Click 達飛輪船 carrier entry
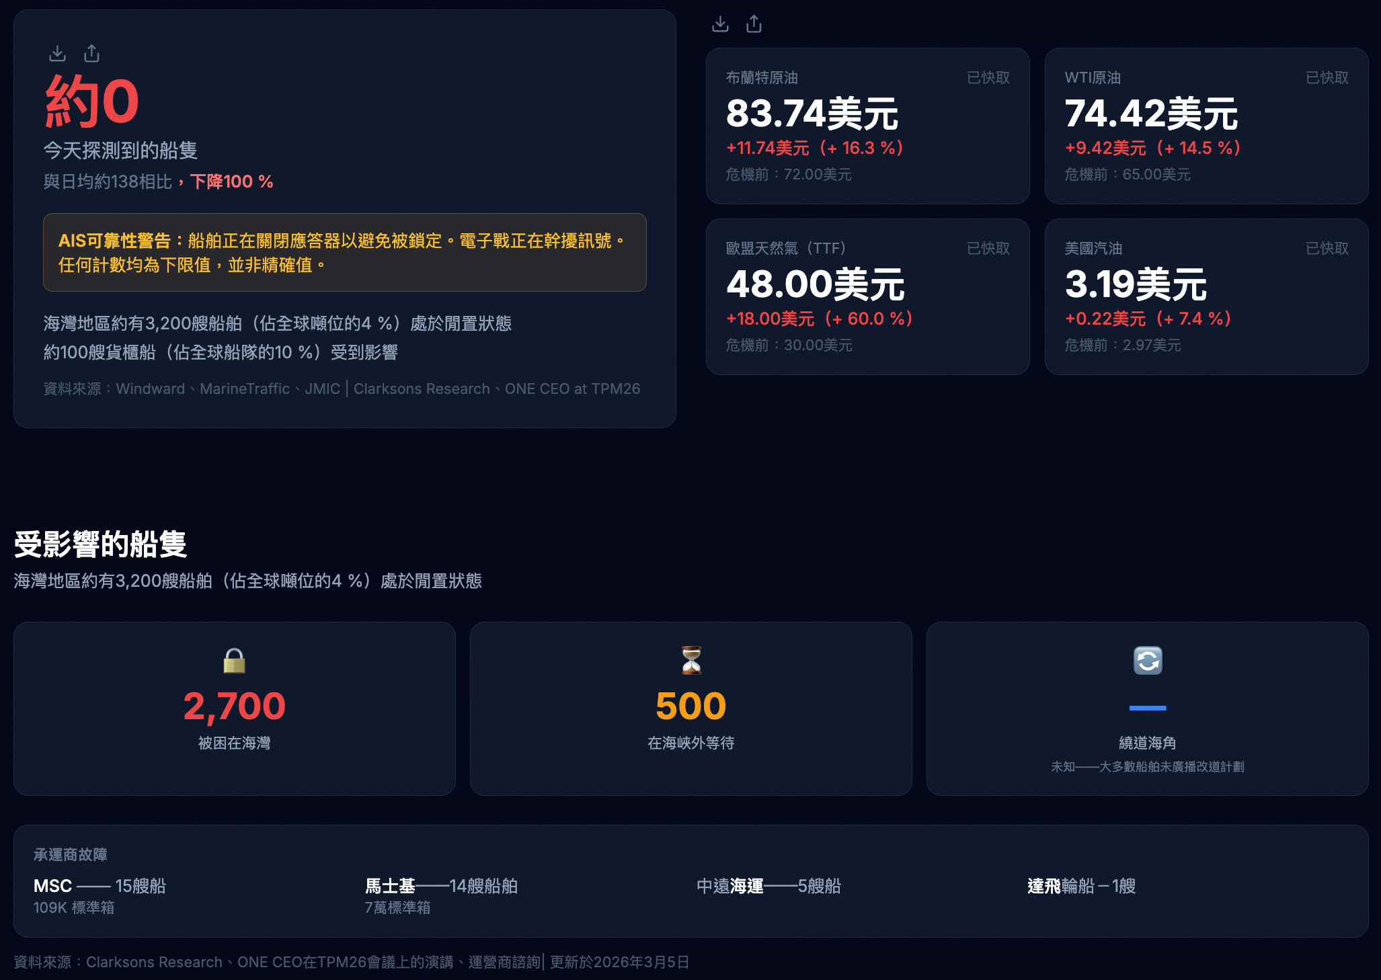 tap(1081, 886)
